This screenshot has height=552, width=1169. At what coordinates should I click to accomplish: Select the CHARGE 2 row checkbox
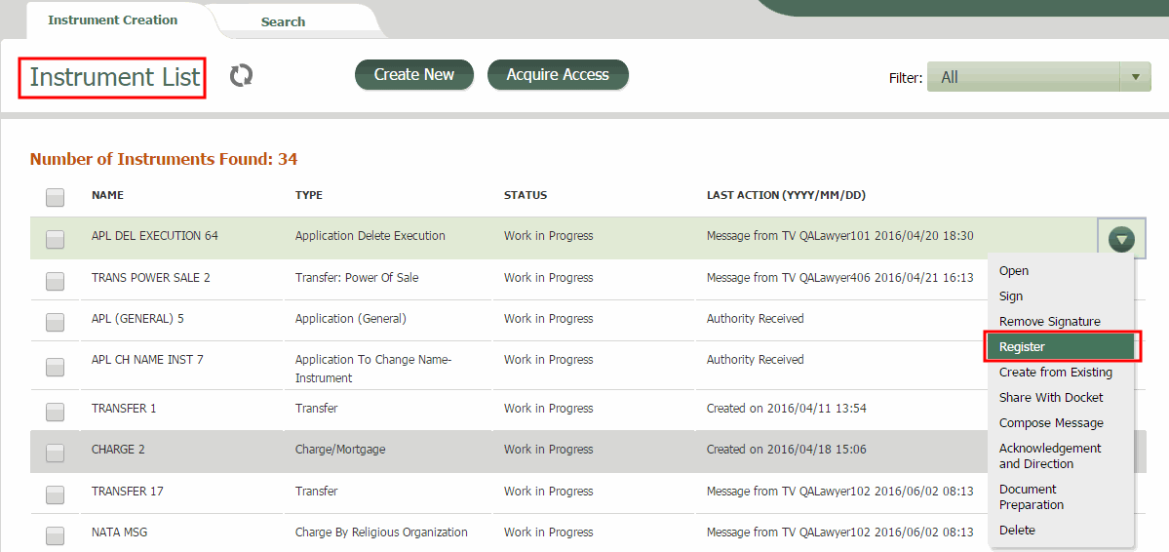coord(56,452)
